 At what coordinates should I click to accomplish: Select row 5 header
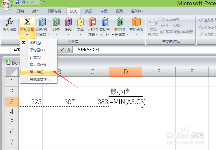coord(12,122)
